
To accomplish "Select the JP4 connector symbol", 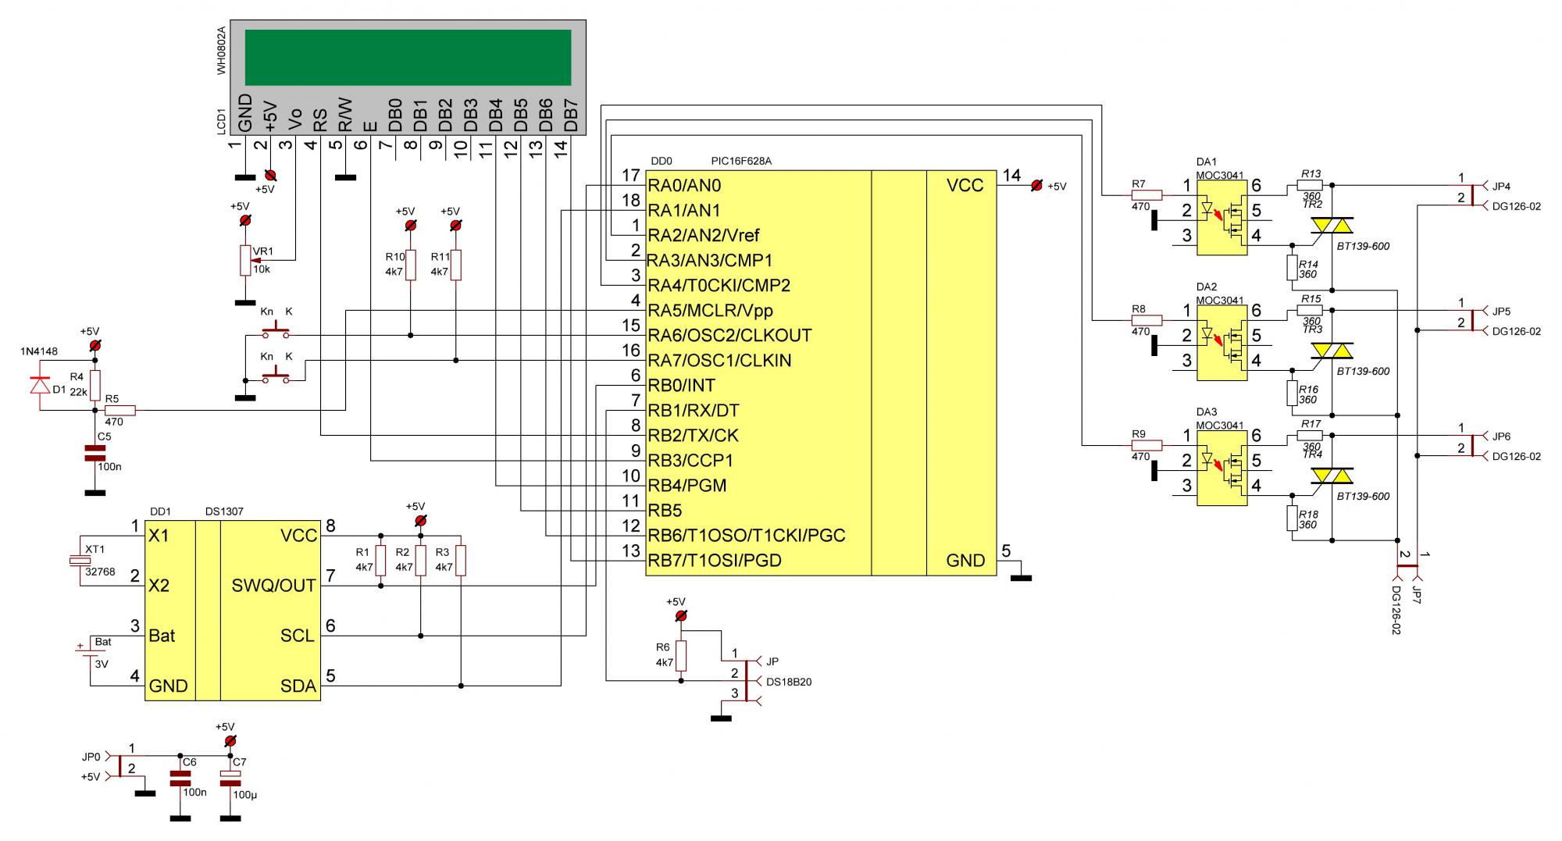I will (x=1473, y=195).
